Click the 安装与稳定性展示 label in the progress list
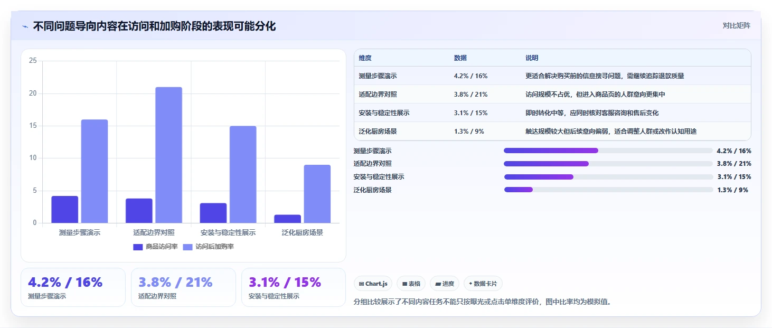This screenshot has height=328, width=772. pos(379,177)
